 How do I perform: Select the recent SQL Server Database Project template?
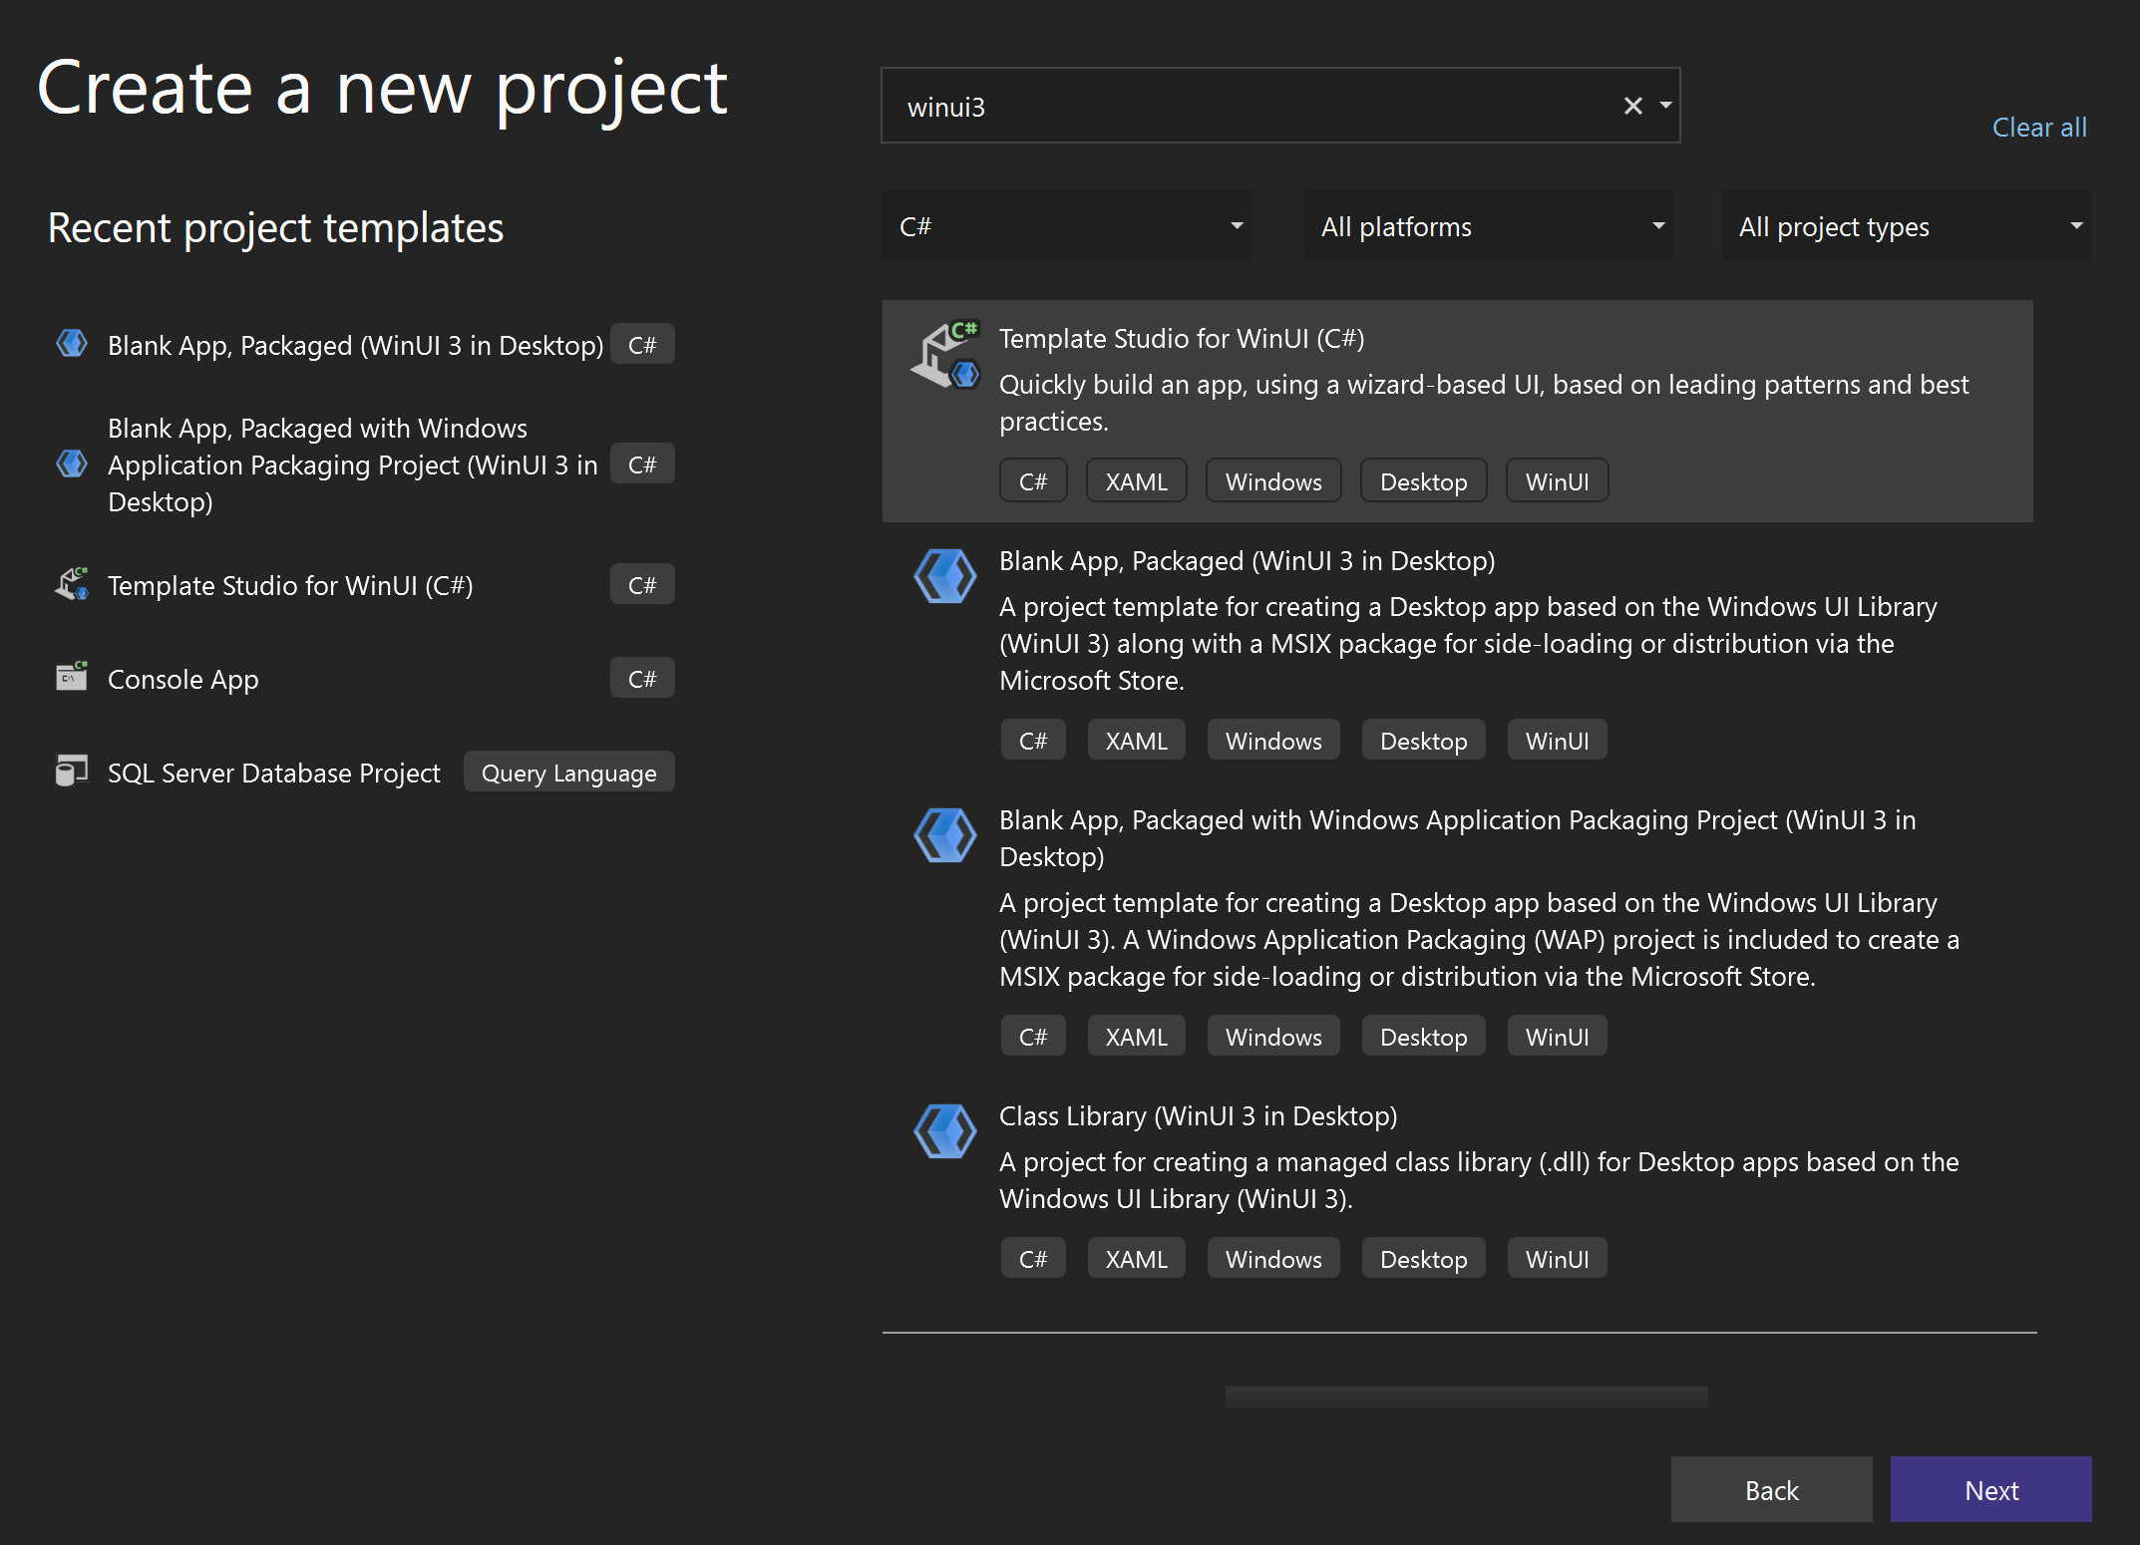click(x=273, y=772)
